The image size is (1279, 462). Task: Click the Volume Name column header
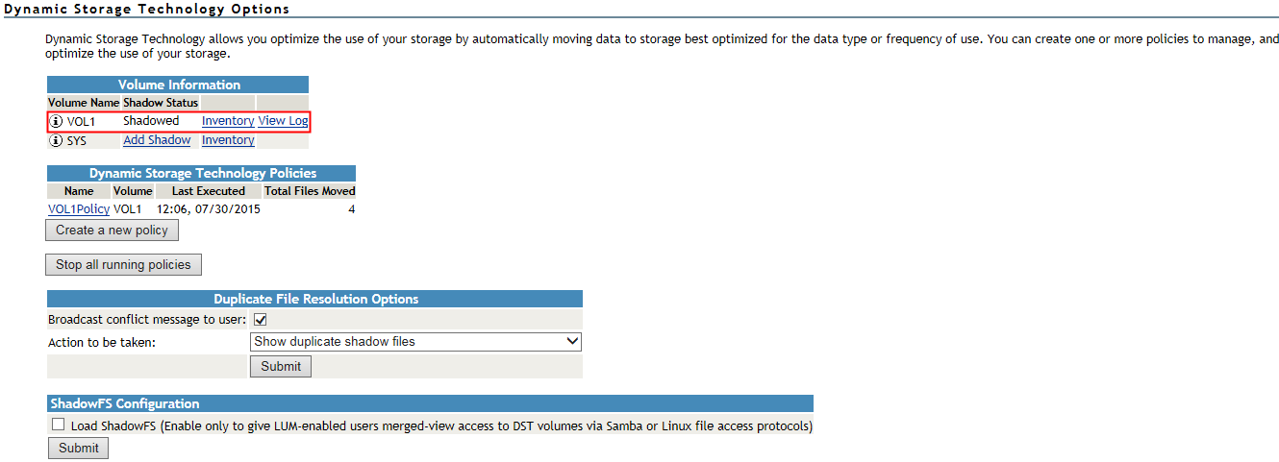[x=84, y=103]
